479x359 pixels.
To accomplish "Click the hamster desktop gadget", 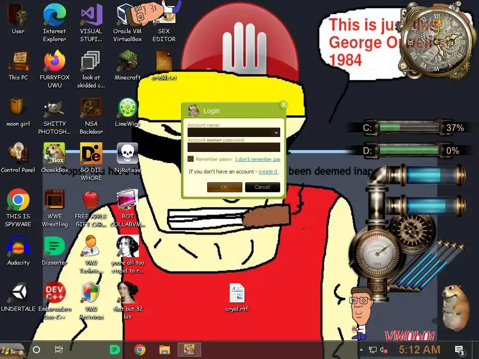I will tap(457, 307).
